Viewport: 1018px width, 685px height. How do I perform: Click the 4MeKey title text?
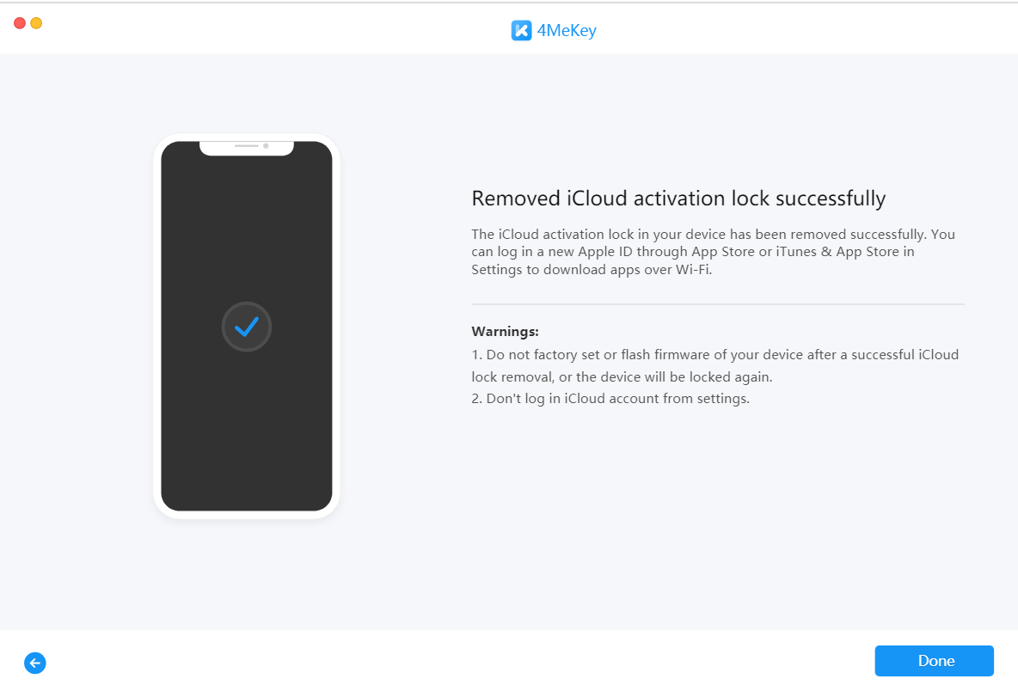(x=567, y=31)
